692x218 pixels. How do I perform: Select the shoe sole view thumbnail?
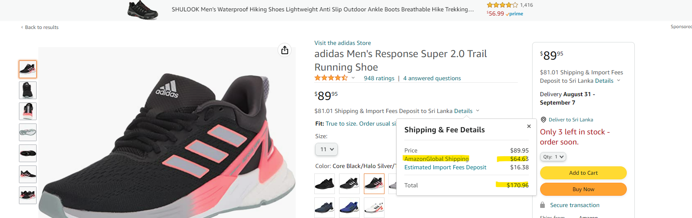tap(28, 132)
